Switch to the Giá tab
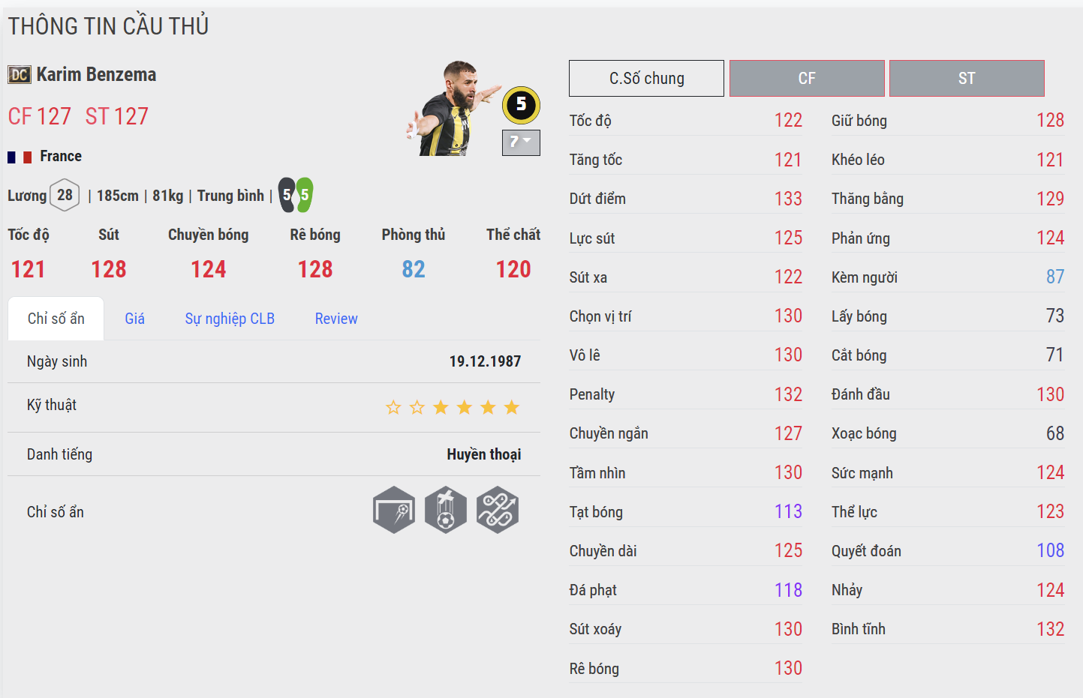Image resolution: width=1083 pixels, height=698 pixels. point(134,319)
